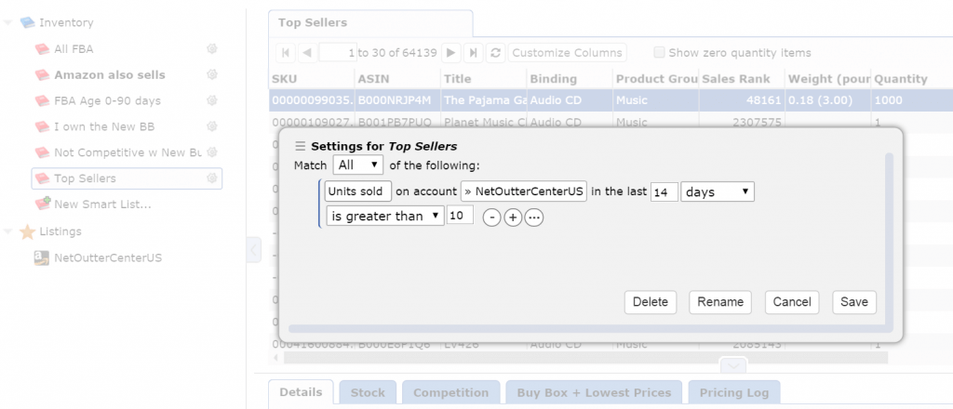The height and width of the screenshot is (409, 953).
Task: Open the days time unit dropdown
Action: tap(718, 191)
